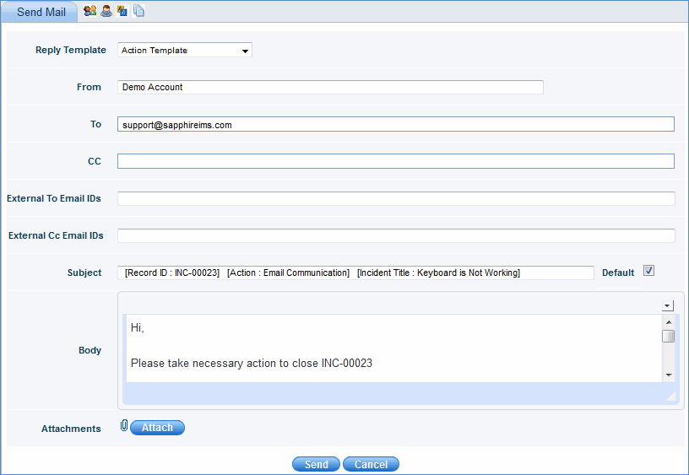Viewport: 689px width, 475px height.
Task: Click the To field with support@sapphireims.com
Action: pyautogui.click(x=395, y=124)
